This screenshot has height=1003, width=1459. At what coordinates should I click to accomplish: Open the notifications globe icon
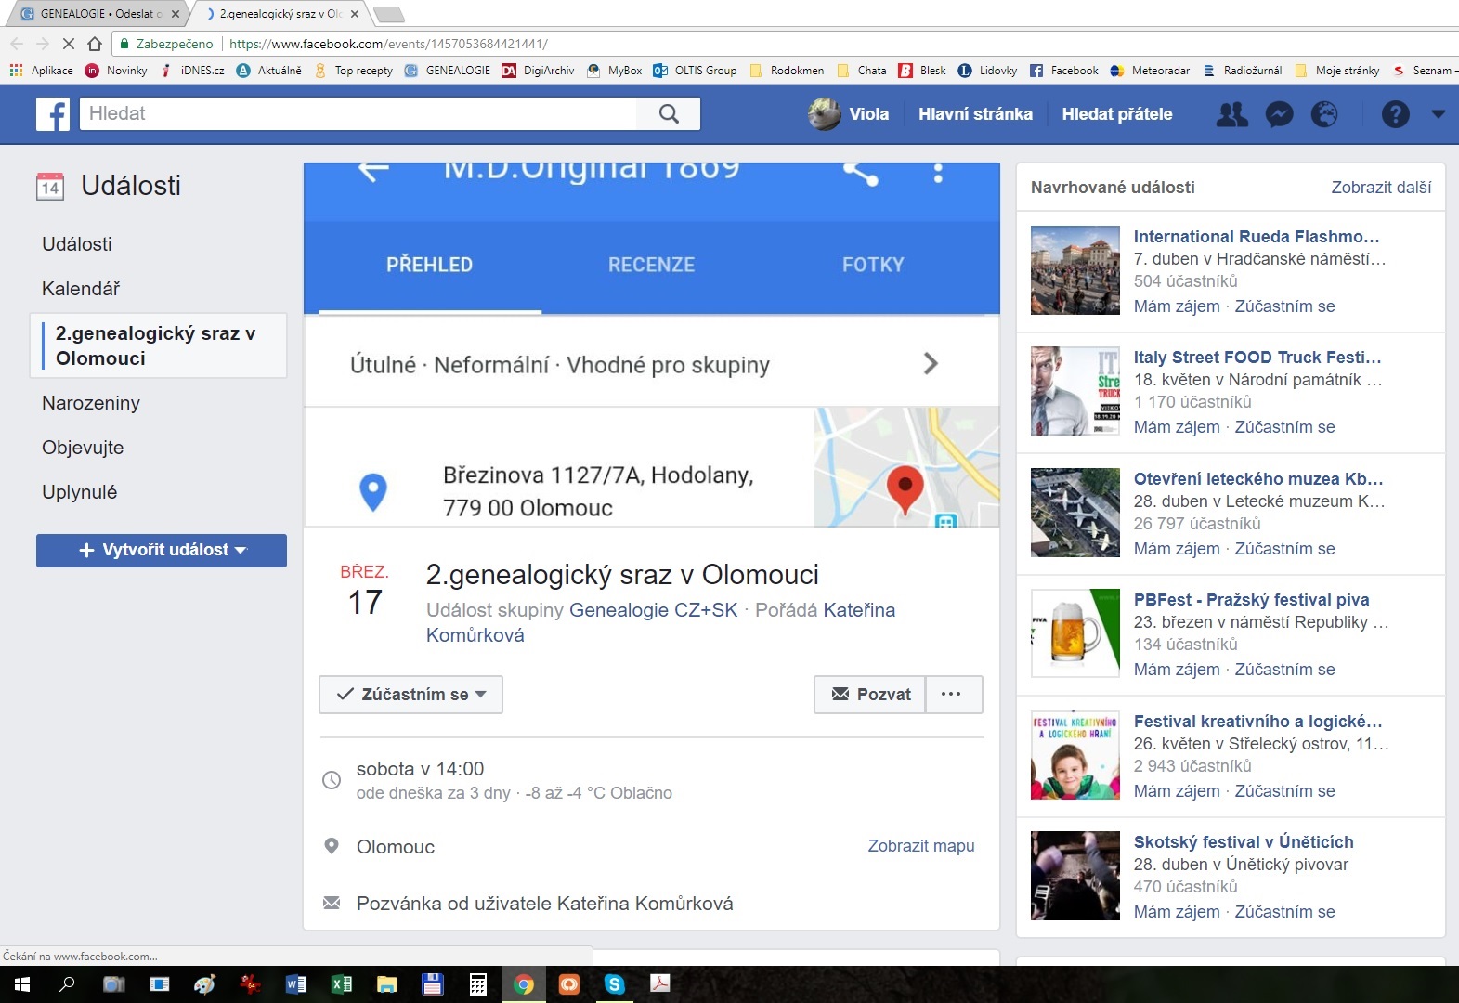(1323, 114)
